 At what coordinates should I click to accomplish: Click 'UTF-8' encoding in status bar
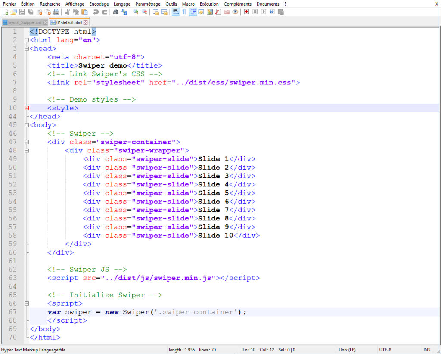385,350
